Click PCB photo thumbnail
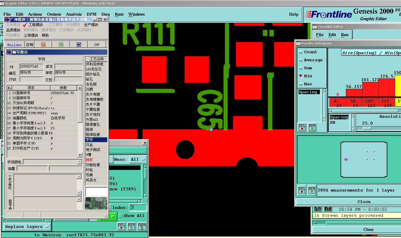This screenshot has width=401, height=238. (96, 203)
